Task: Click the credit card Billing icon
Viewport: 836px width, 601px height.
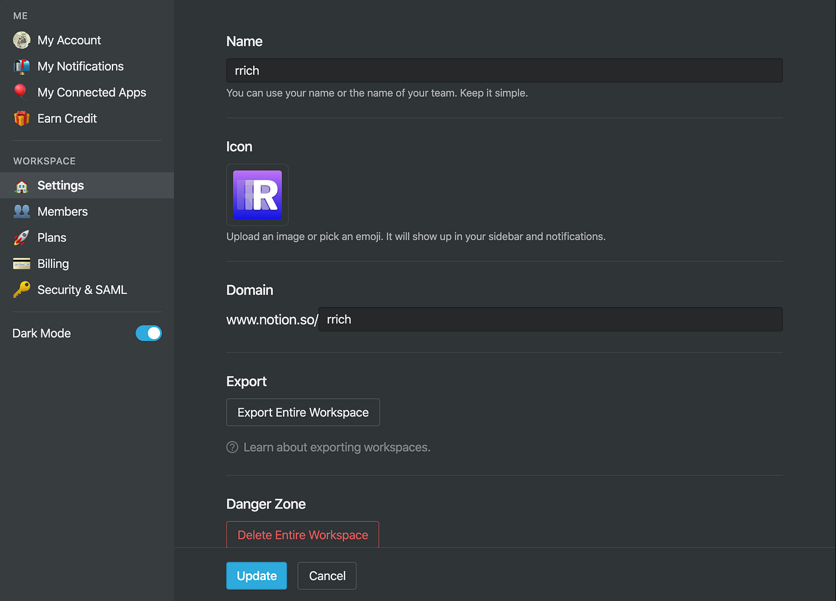Action: (x=22, y=264)
